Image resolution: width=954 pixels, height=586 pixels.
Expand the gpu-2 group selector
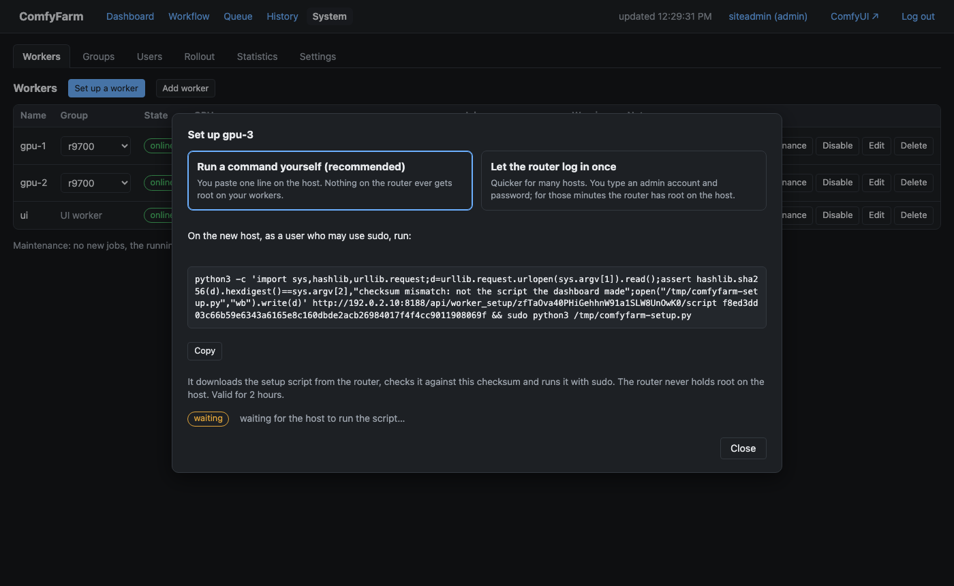click(x=95, y=183)
